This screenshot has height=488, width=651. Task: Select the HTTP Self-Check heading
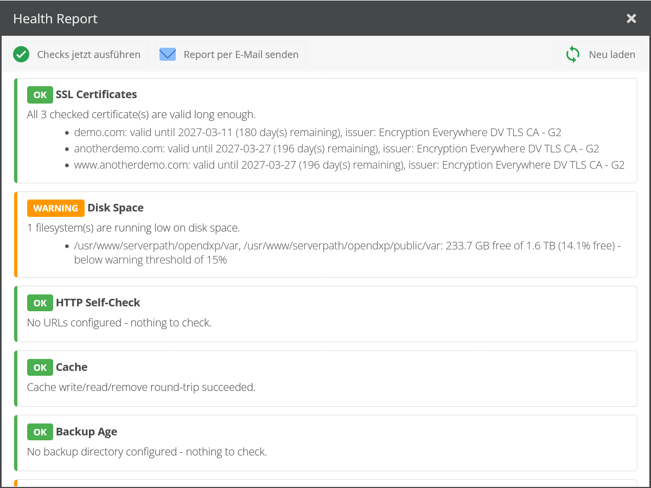[98, 303]
